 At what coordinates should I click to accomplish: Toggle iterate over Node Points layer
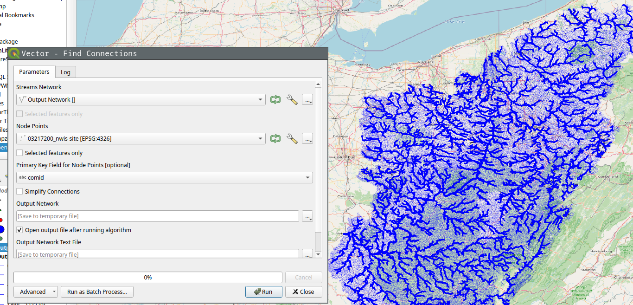(x=275, y=138)
